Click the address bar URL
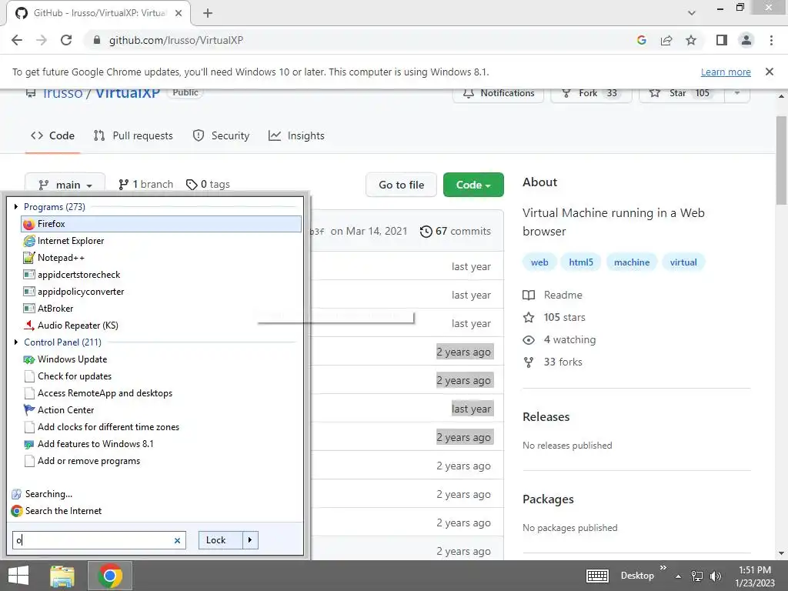The image size is (788, 591). [176, 40]
